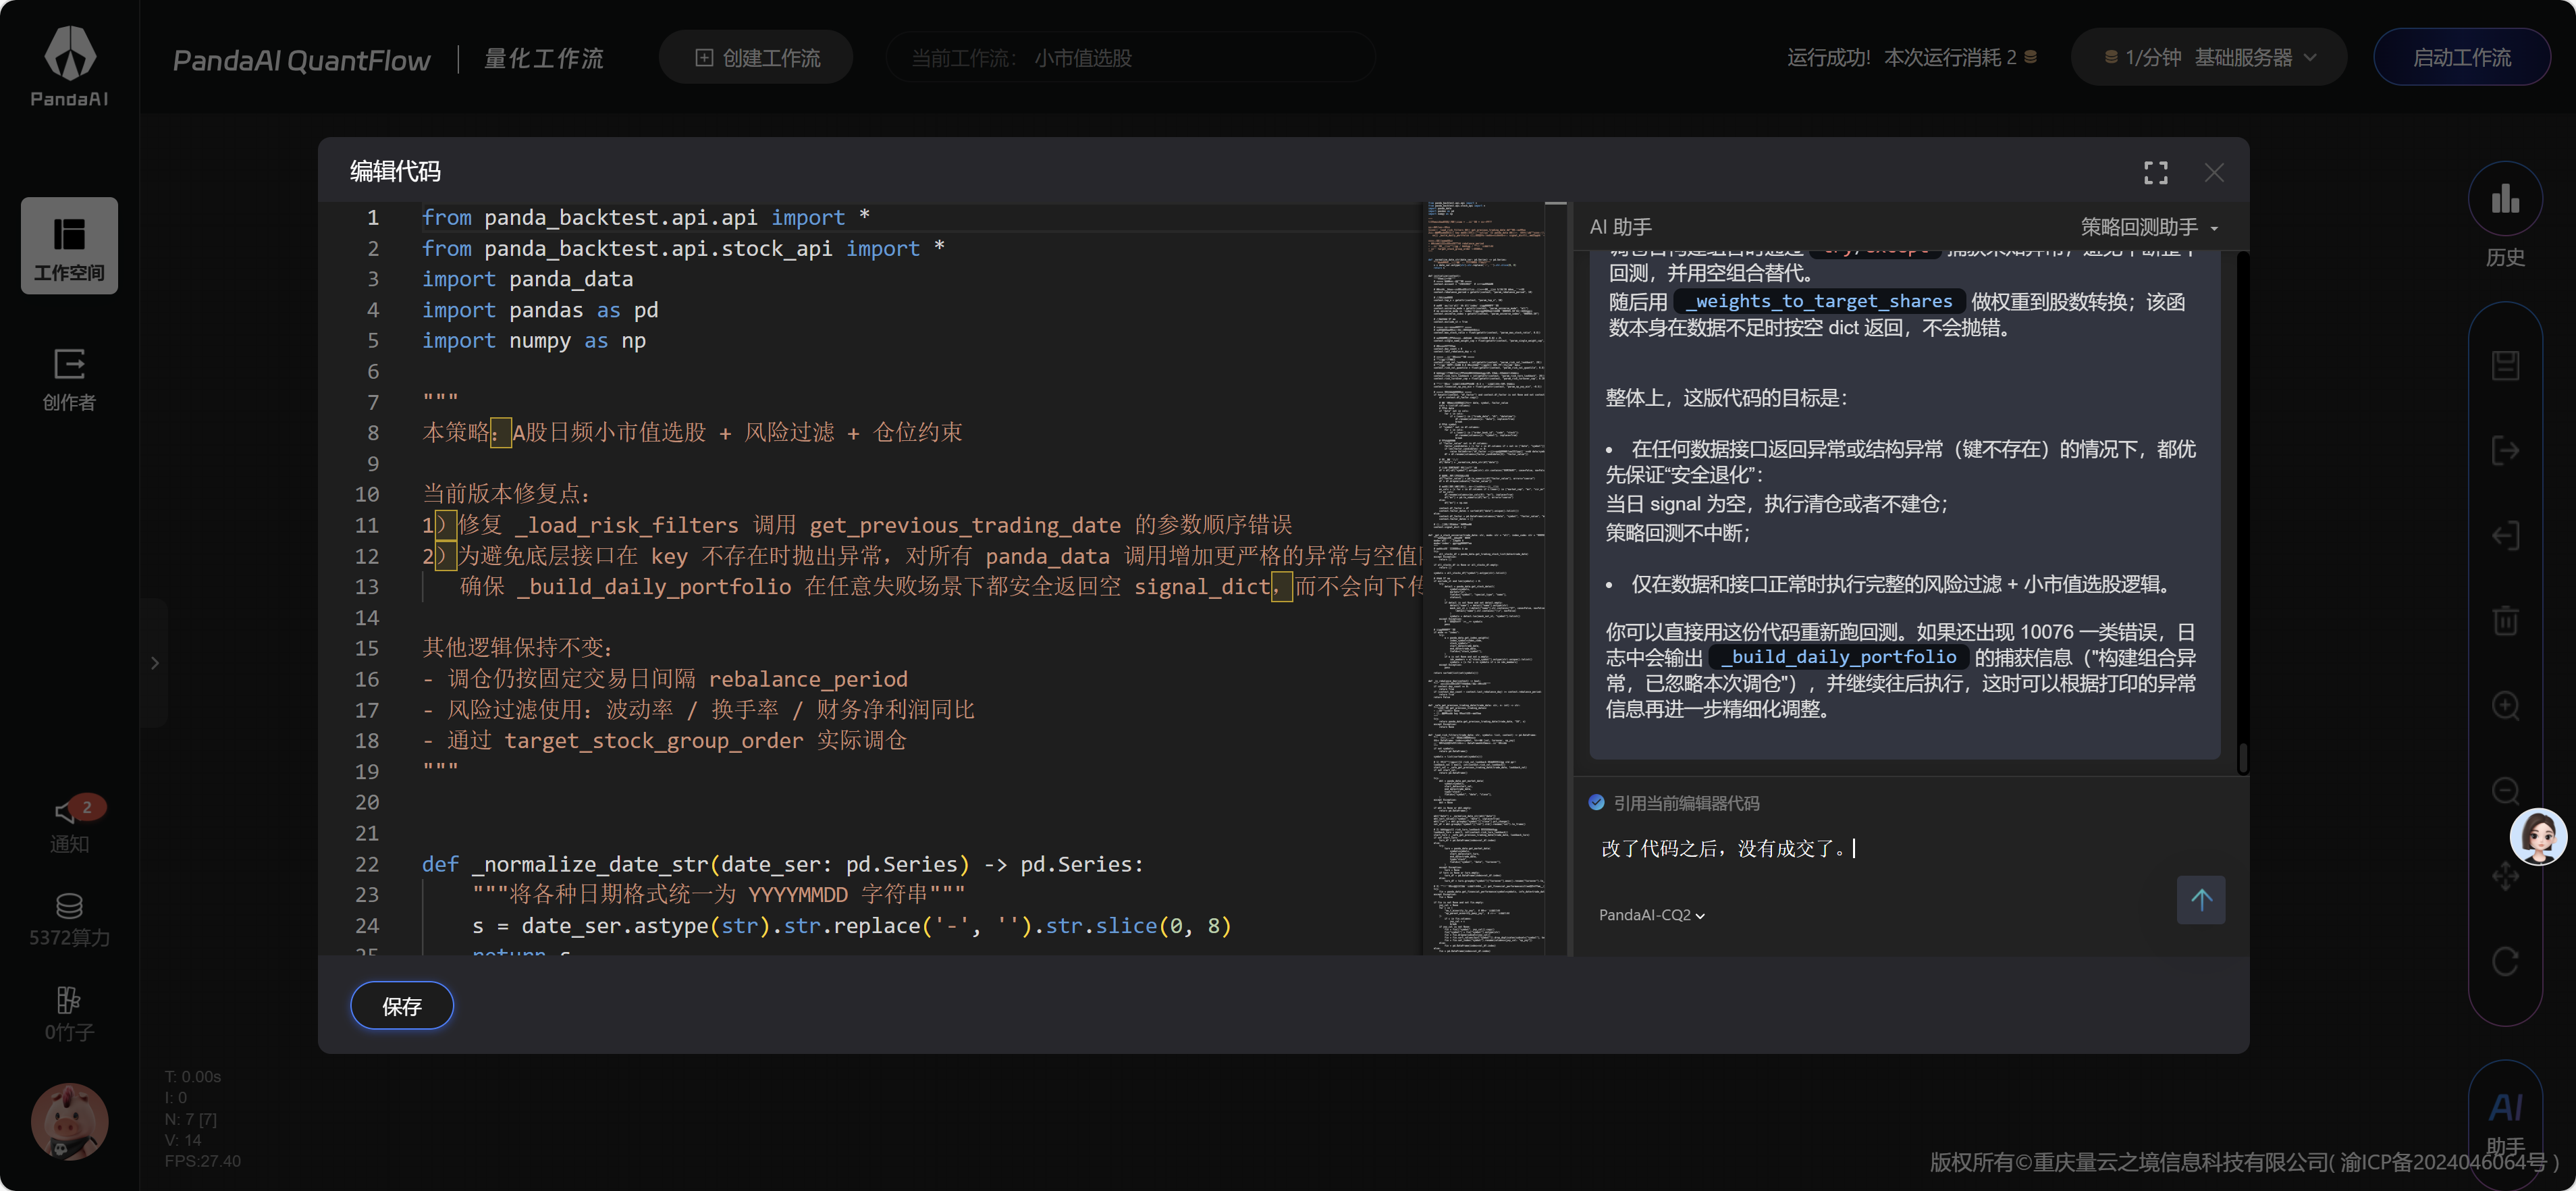This screenshot has width=2576, height=1191.
Task: Close the 编辑代码 dialog
Action: 2214,173
